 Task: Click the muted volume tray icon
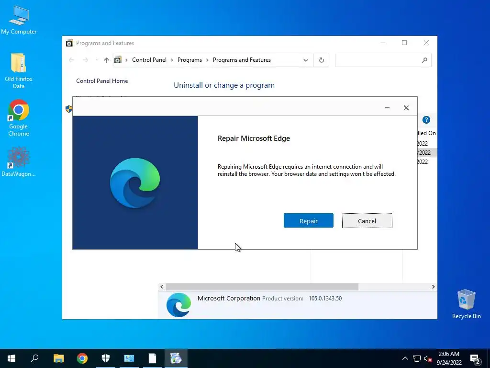click(428, 358)
